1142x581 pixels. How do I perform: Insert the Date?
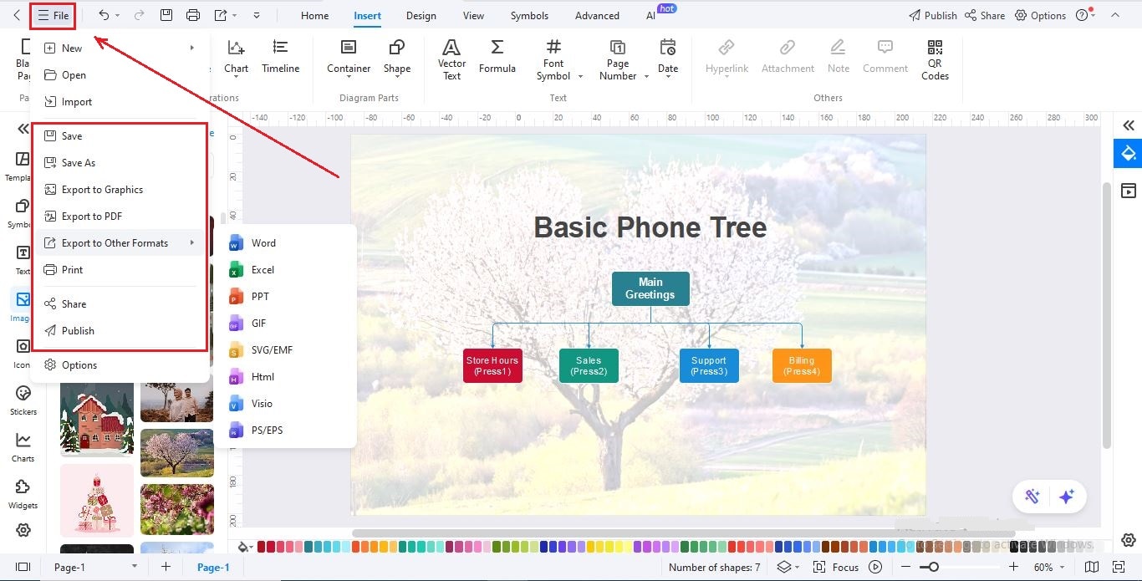(x=668, y=58)
